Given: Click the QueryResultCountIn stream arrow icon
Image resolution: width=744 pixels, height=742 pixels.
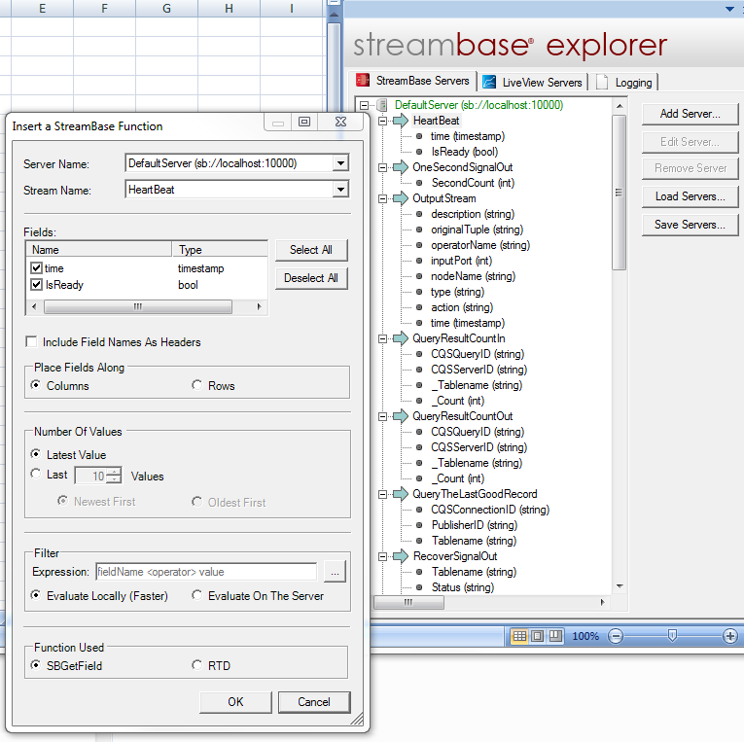Looking at the screenshot, I should pos(401,338).
